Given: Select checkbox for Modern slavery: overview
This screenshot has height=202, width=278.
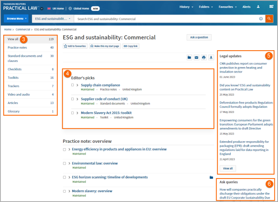Looking at the screenshot, I should [64, 191].
